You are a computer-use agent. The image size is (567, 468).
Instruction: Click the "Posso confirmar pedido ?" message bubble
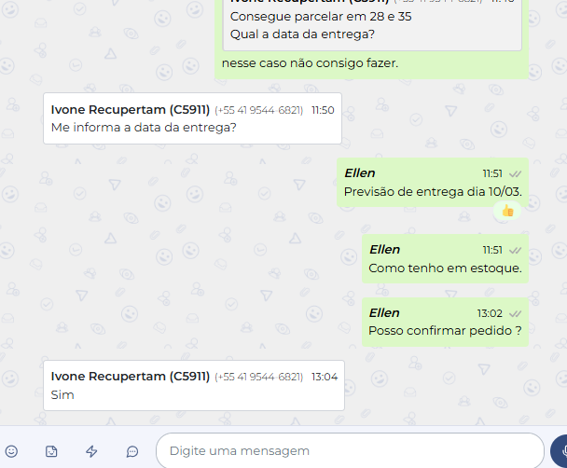445,322
